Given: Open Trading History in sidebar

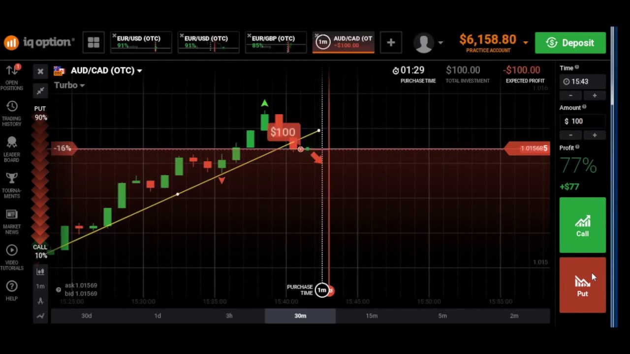Looking at the screenshot, I should click(x=12, y=114).
